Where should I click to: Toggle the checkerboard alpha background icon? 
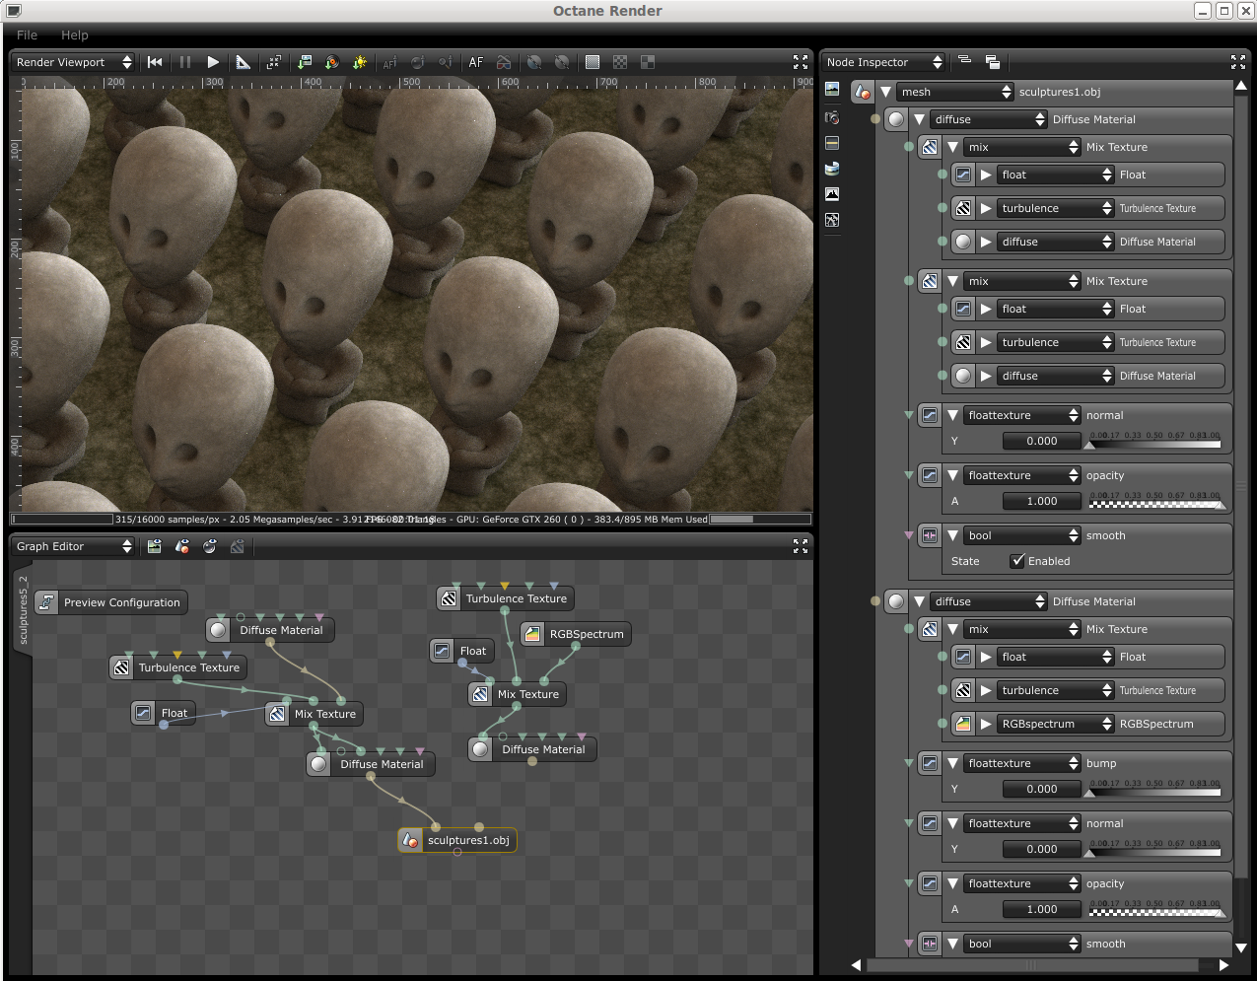620,62
